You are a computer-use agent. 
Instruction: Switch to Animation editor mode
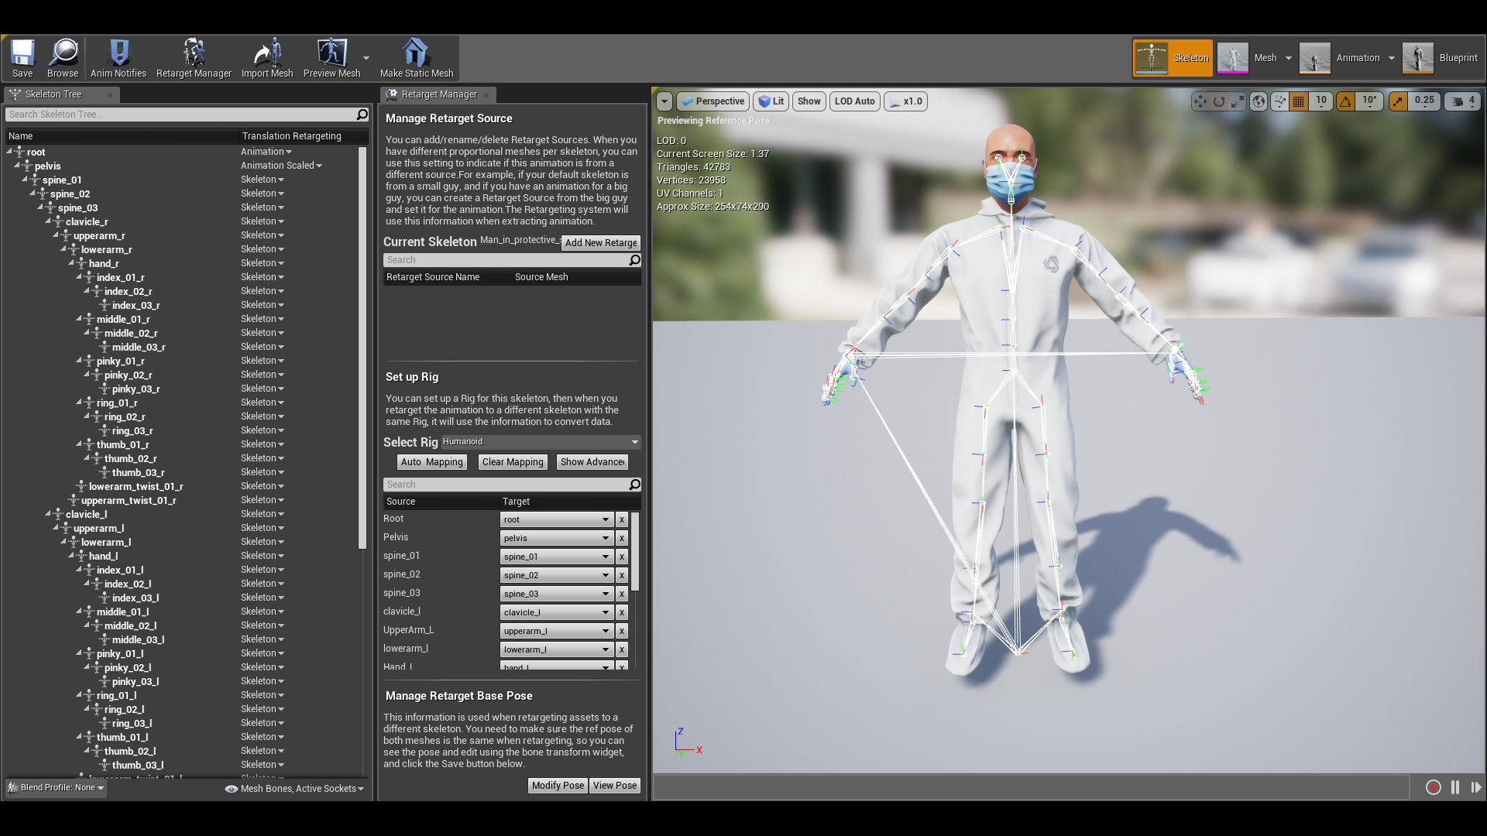click(1348, 58)
